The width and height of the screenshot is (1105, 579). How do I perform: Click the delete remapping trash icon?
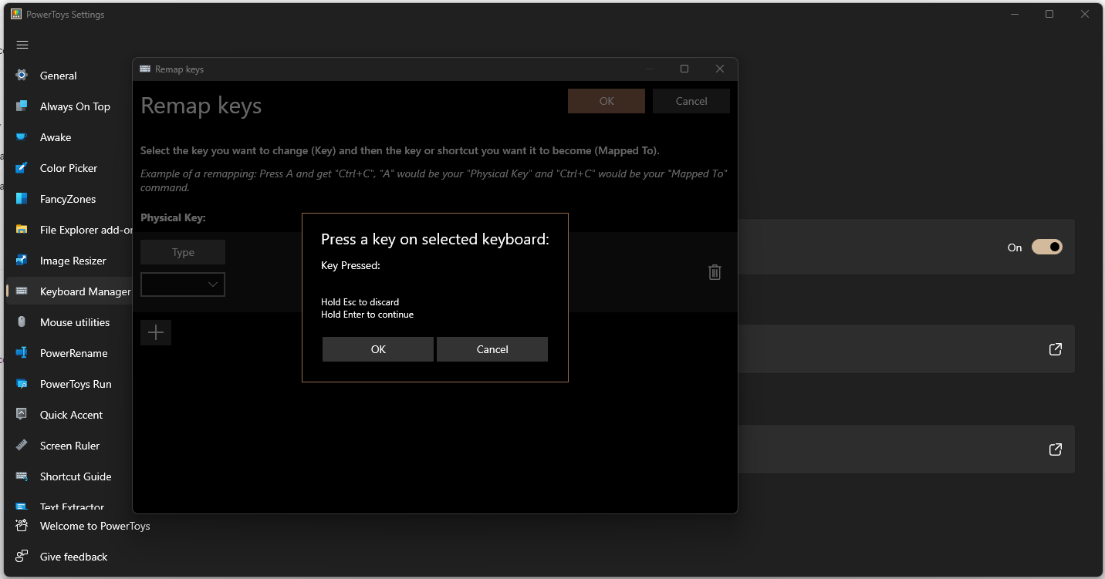pyautogui.click(x=714, y=271)
